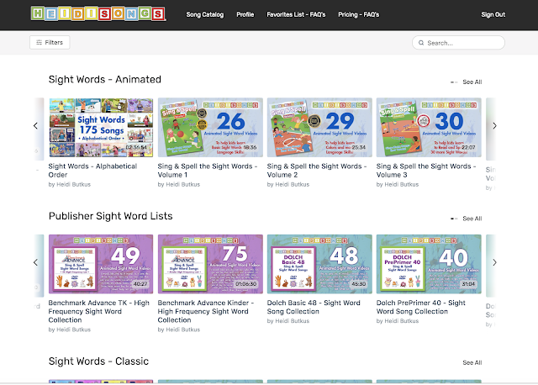Click the 02:36:54 duration badge
This screenshot has width=538, height=385.
tap(136, 148)
